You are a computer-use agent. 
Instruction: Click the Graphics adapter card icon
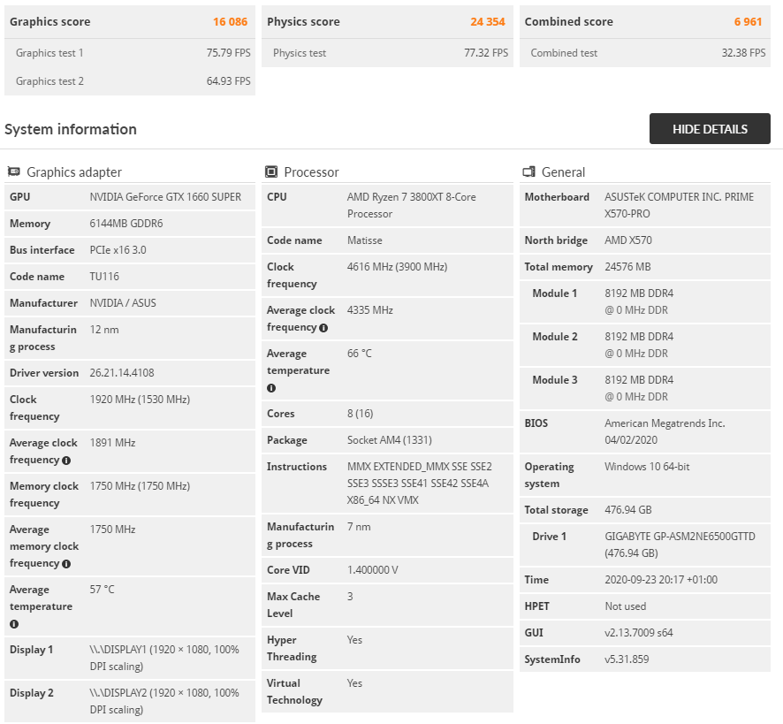[14, 171]
